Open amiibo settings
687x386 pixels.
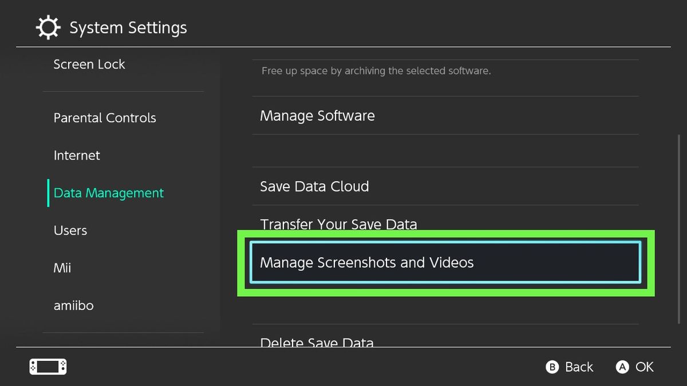(x=73, y=305)
